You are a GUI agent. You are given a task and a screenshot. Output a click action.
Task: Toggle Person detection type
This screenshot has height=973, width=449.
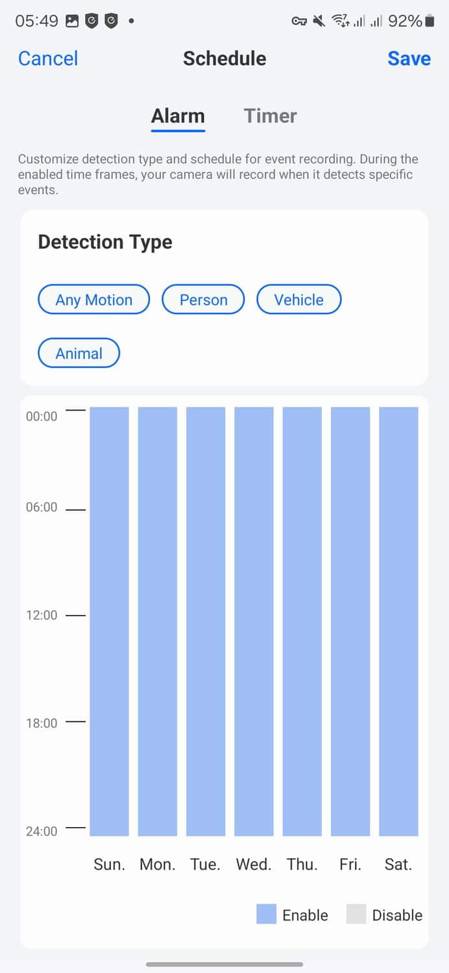click(x=203, y=300)
